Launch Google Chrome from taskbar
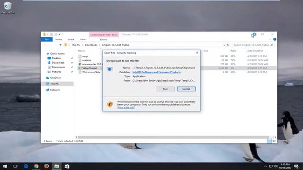Image resolution: width=303 pixels, height=170 pixels. (36, 166)
